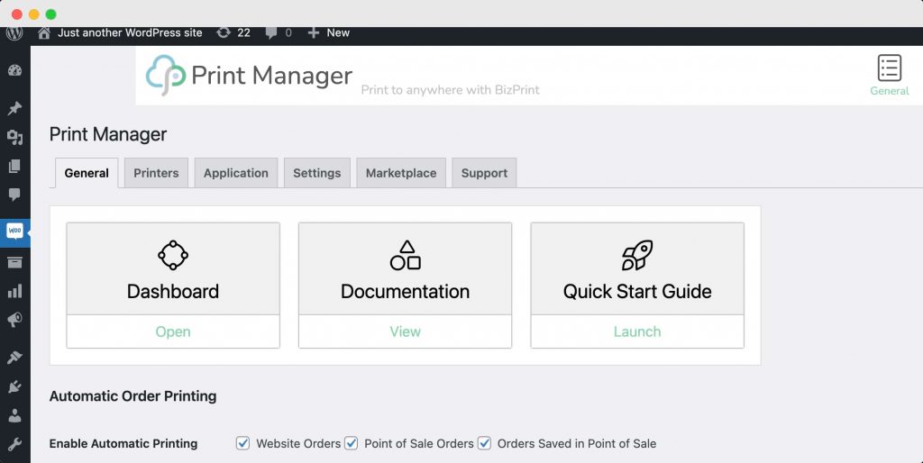The image size is (923, 463).
Task: Switch to the Marketplace tab
Action: tap(401, 173)
